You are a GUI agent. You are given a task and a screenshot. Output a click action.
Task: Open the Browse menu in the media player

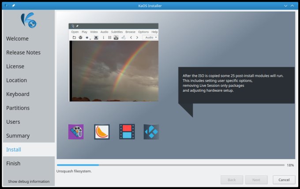[131, 32]
